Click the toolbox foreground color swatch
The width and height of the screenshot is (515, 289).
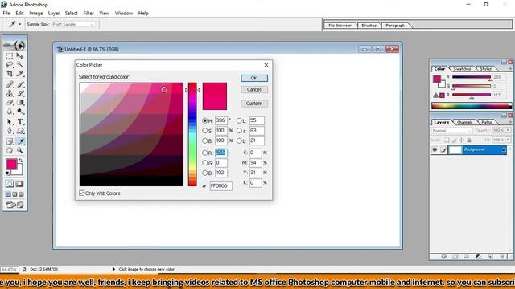(x=11, y=164)
